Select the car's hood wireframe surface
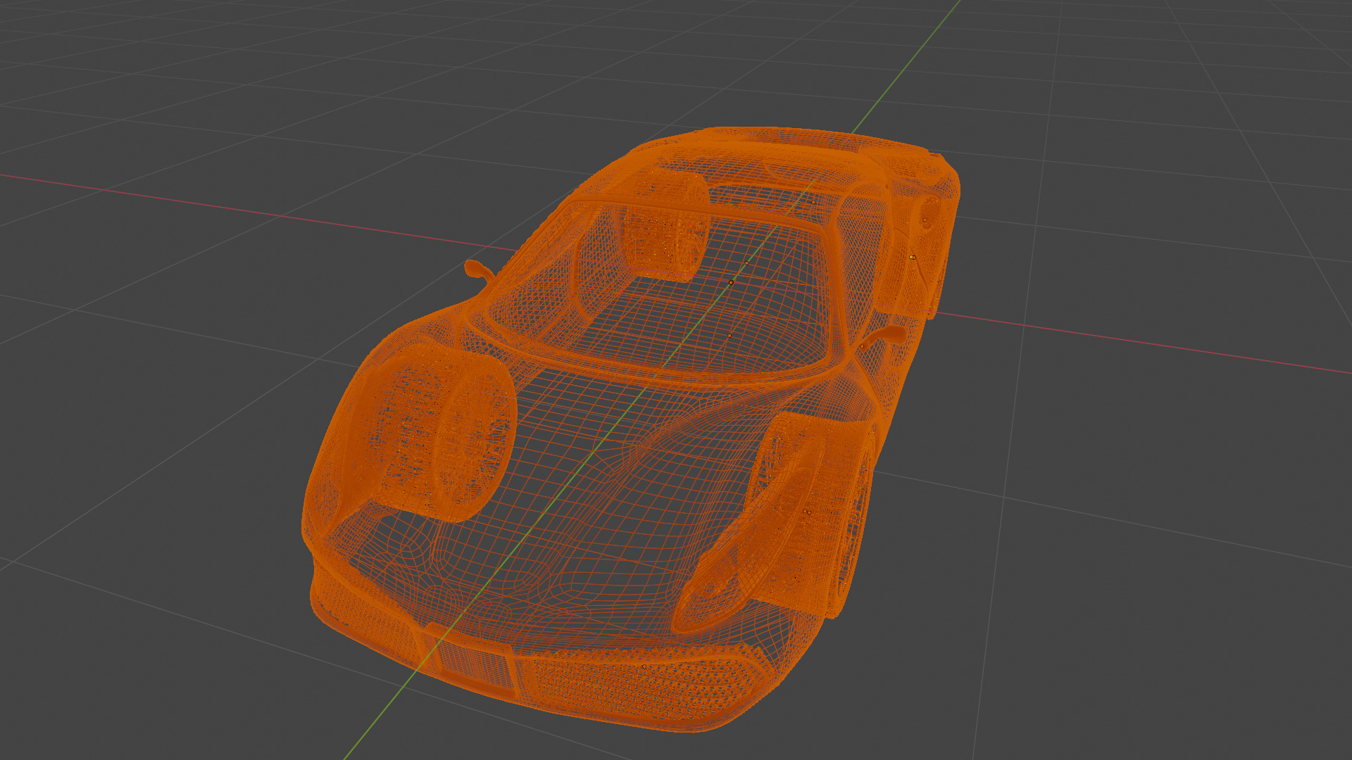Image resolution: width=1352 pixels, height=760 pixels. click(599, 493)
